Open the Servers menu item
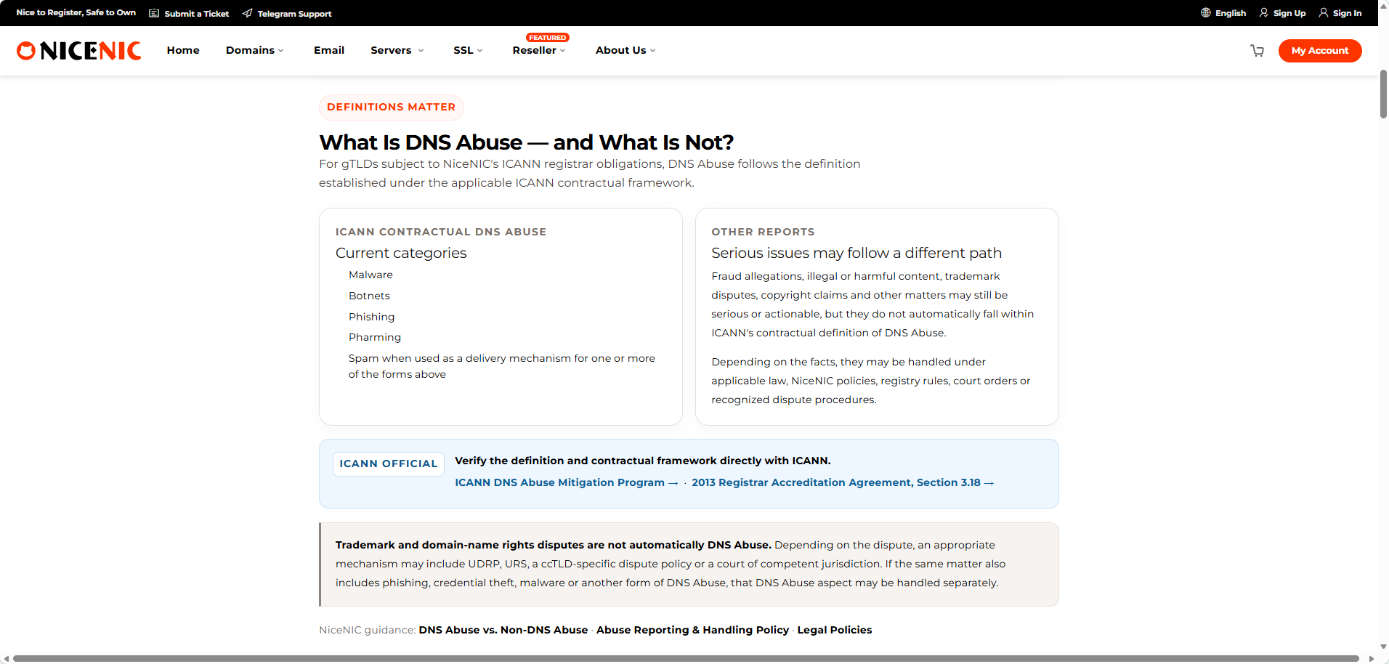This screenshot has height=664, width=1389. coord(391,50)
